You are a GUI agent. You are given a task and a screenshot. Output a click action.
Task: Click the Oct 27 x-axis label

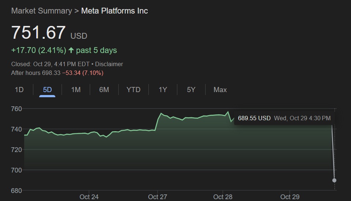click(158, 197)
